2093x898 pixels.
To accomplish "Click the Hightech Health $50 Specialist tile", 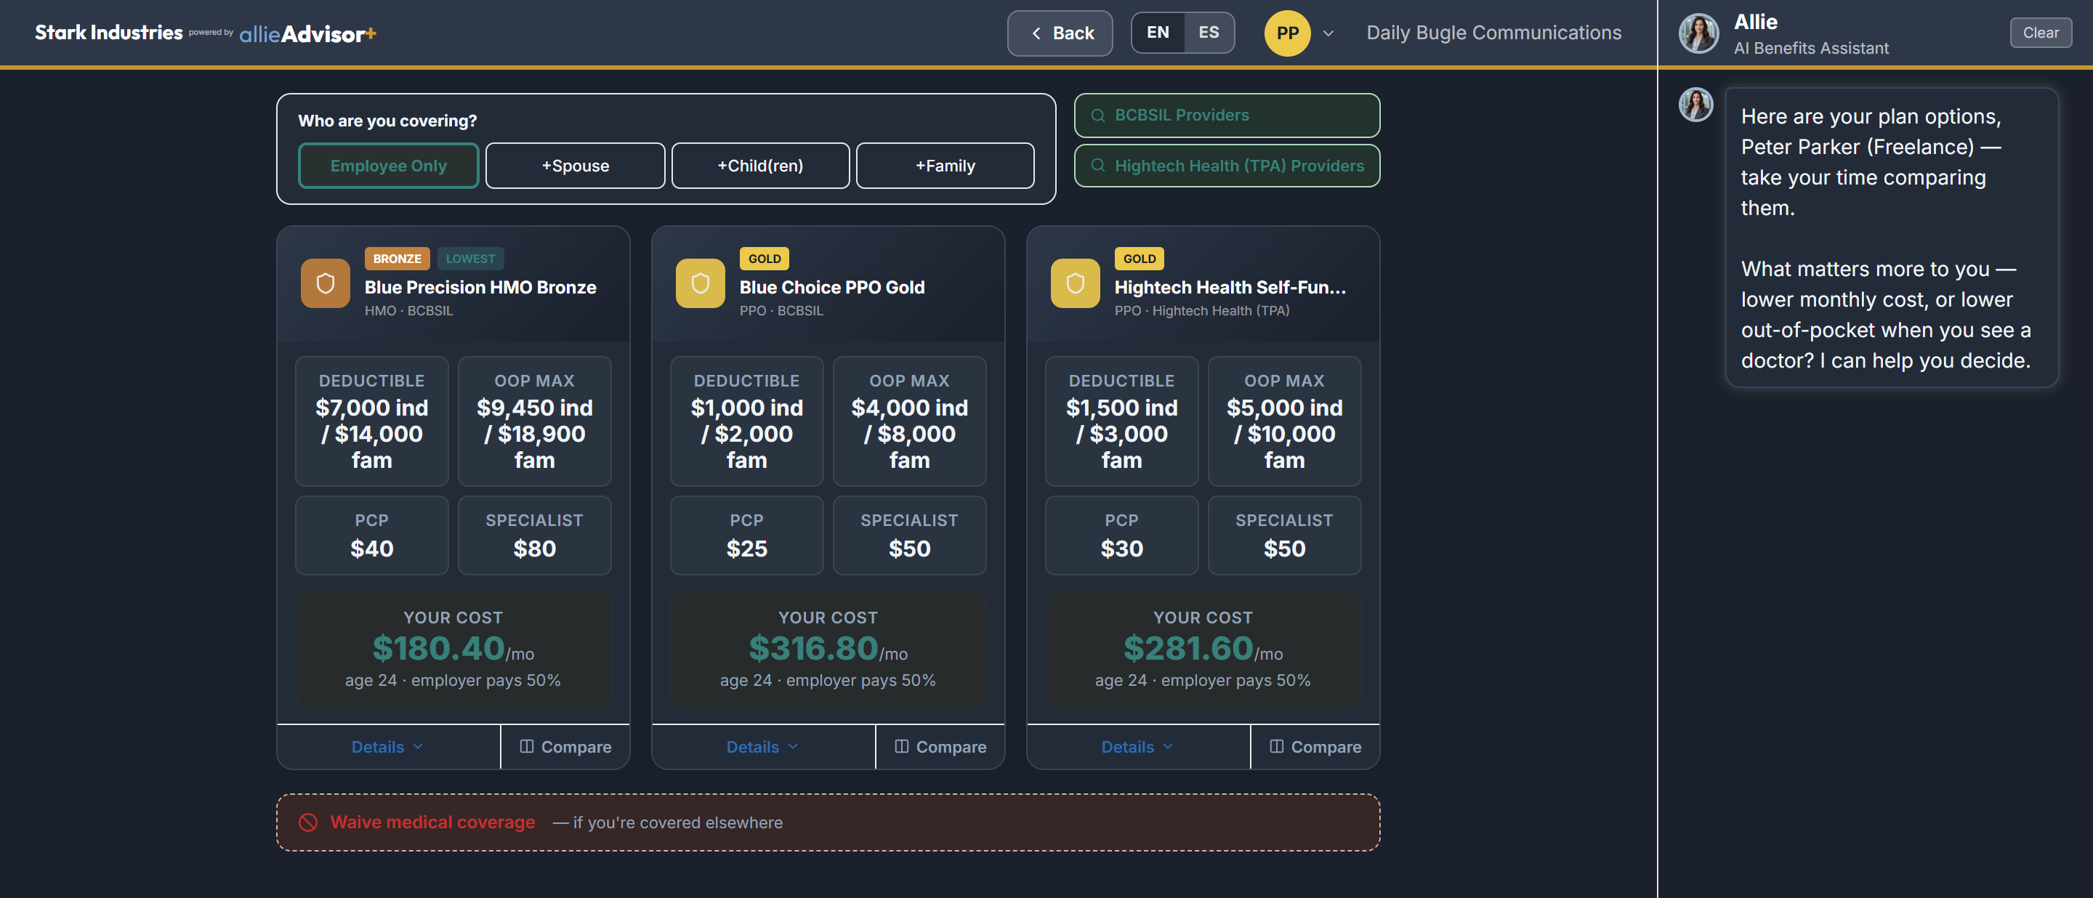I will (1283, 536).
